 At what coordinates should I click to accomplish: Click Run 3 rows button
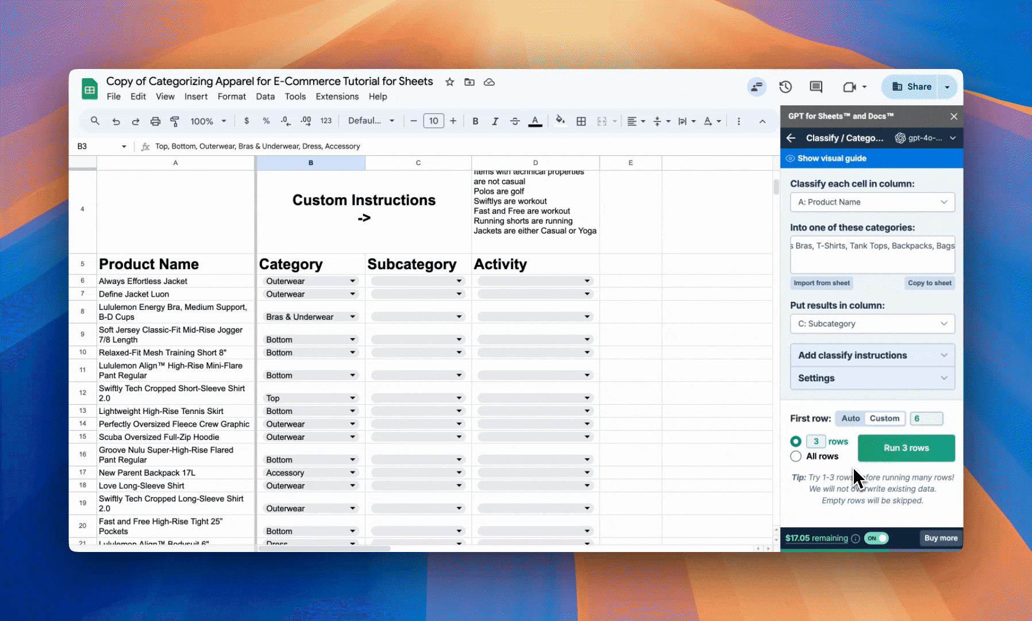click(906, 448)
